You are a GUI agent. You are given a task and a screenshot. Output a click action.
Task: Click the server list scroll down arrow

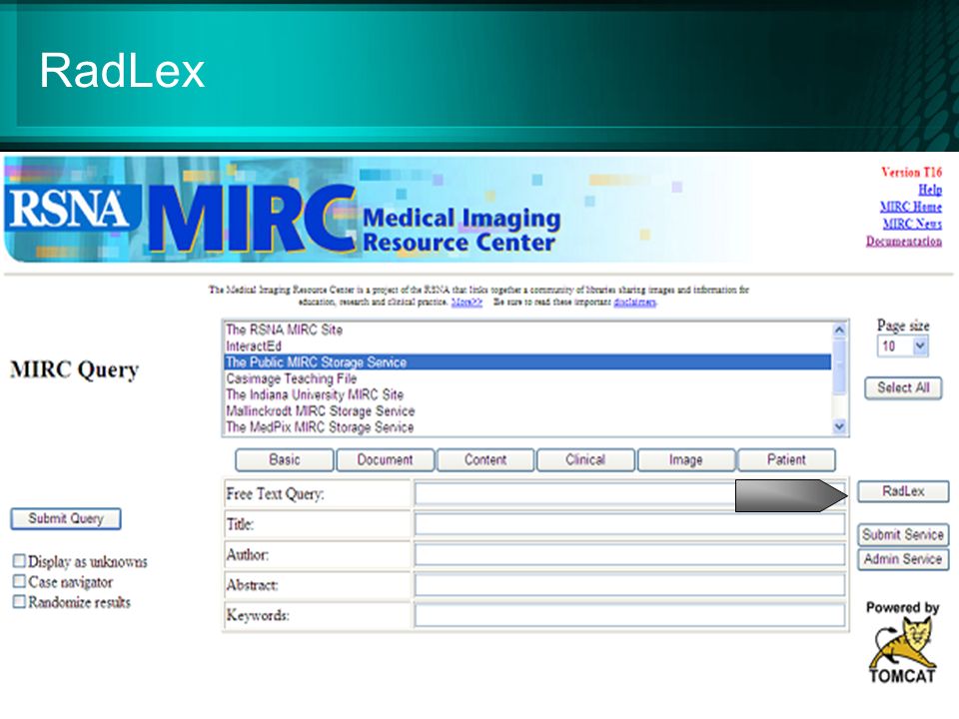click(840, 426)
